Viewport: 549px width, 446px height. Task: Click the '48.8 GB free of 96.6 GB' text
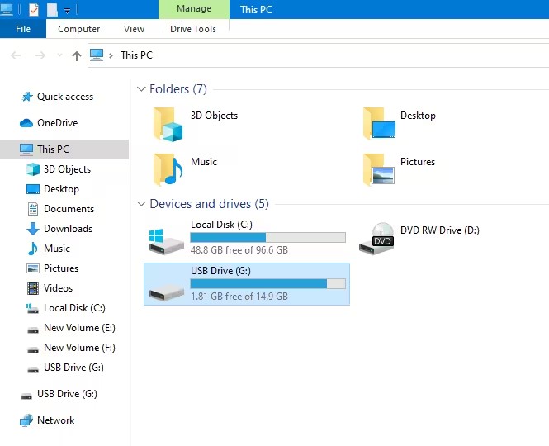tap(239, 249)
